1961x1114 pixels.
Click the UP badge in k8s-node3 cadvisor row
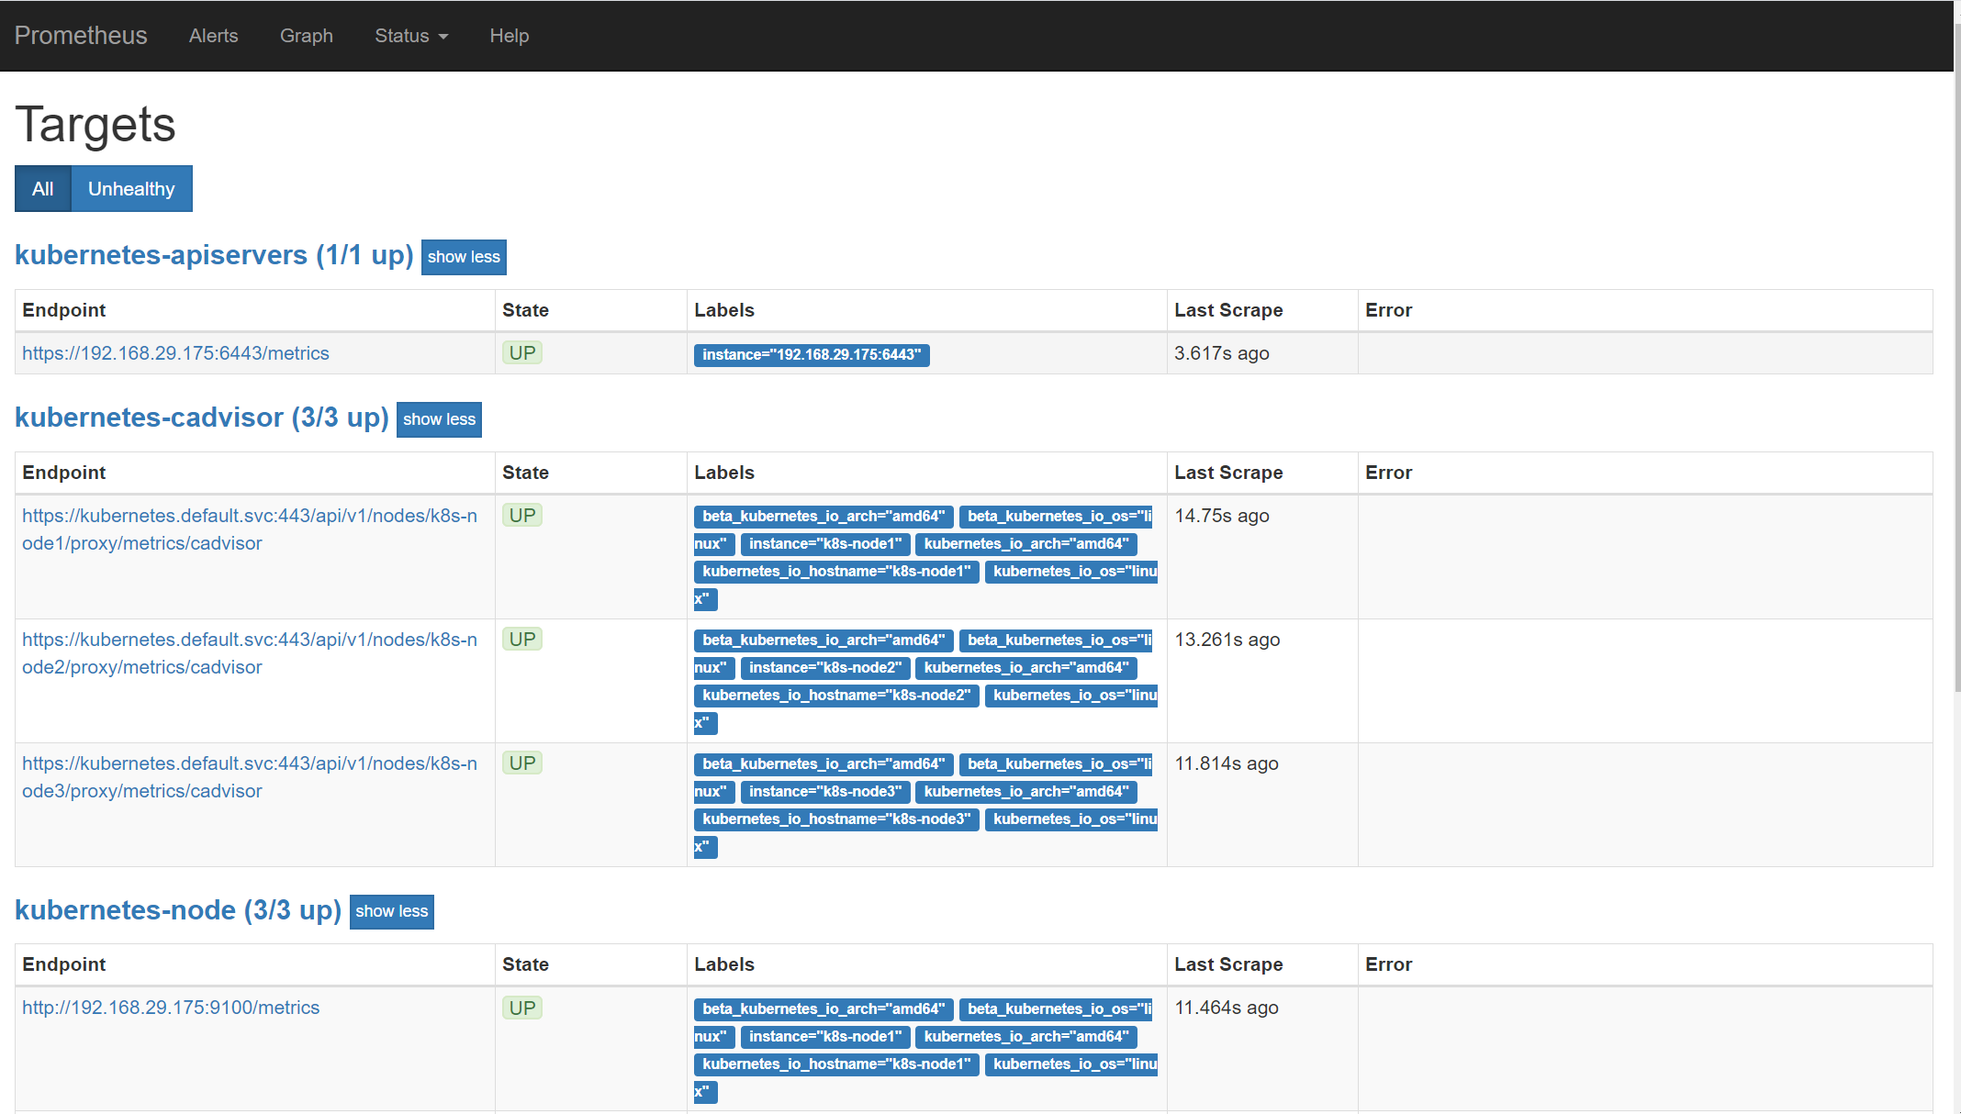coord(522,763)
